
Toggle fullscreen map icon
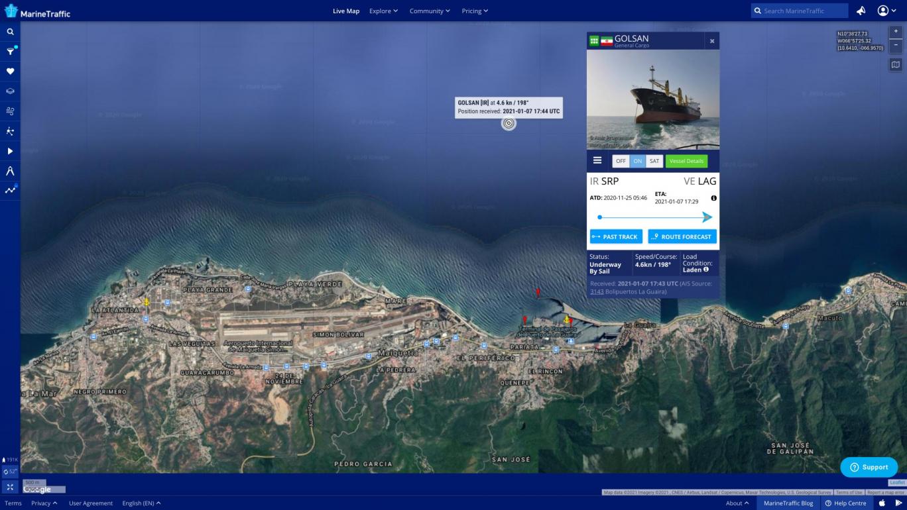point(10,487)
